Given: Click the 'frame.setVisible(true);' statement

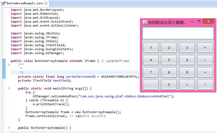Looking at the screenshot, I should click(47, 116).
